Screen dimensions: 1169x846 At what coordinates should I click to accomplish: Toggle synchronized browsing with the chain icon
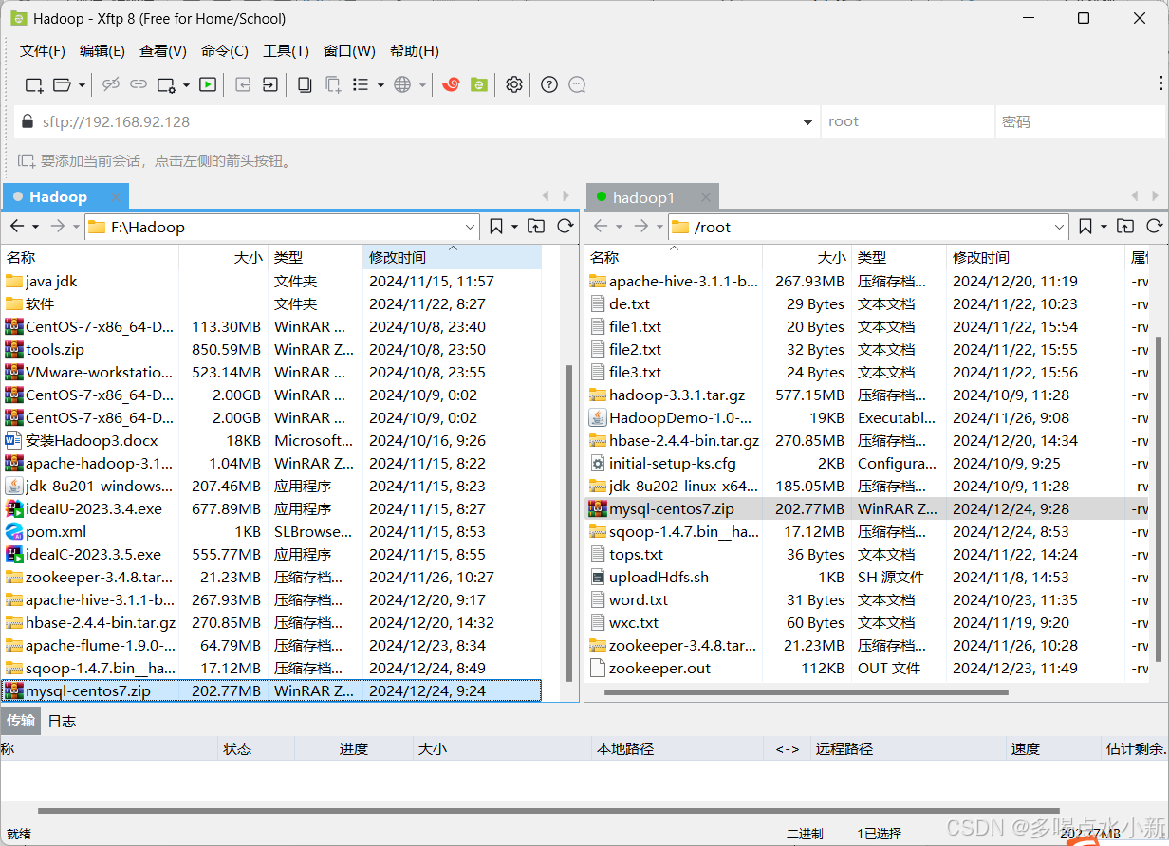[139, 84]
